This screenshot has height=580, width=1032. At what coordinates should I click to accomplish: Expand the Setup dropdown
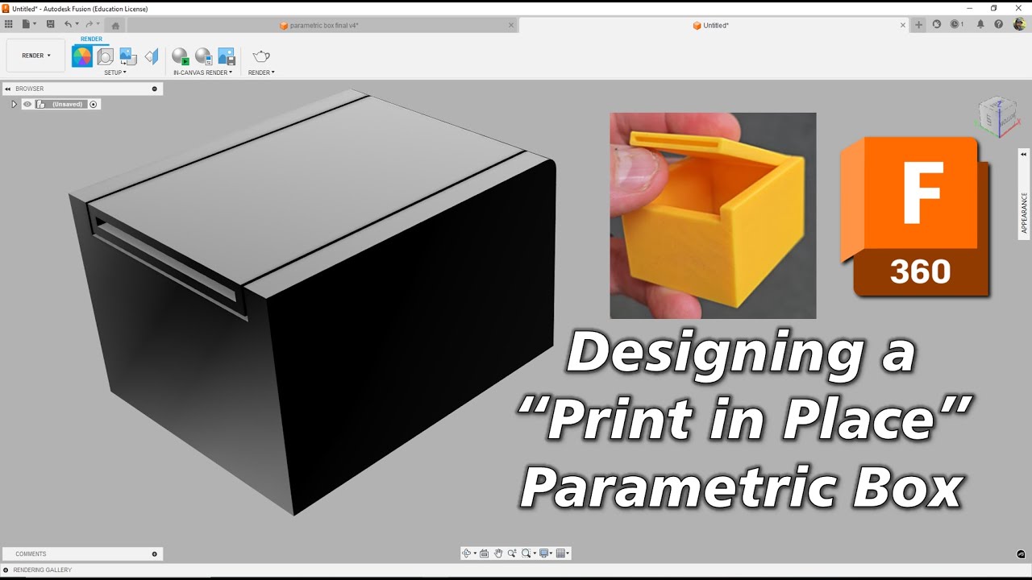(115, 72)
